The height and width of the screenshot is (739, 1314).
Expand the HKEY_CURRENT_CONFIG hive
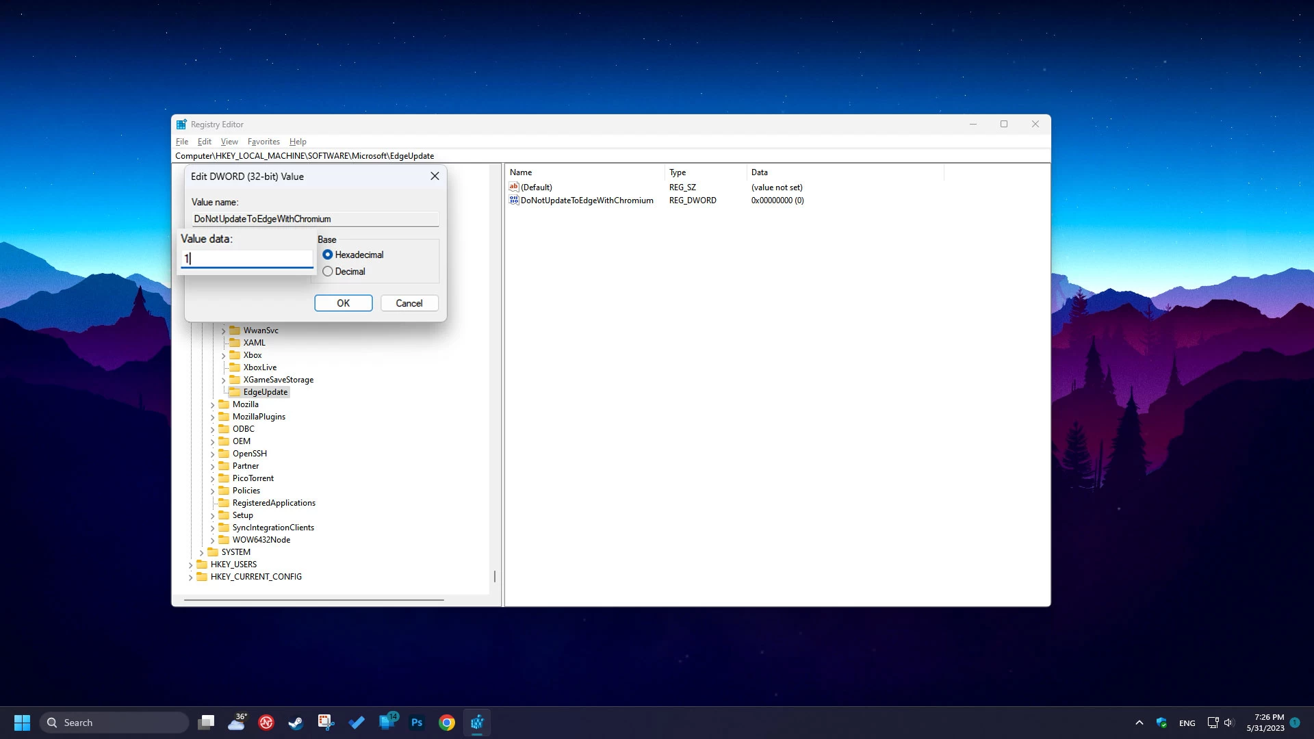click(190, 577)
